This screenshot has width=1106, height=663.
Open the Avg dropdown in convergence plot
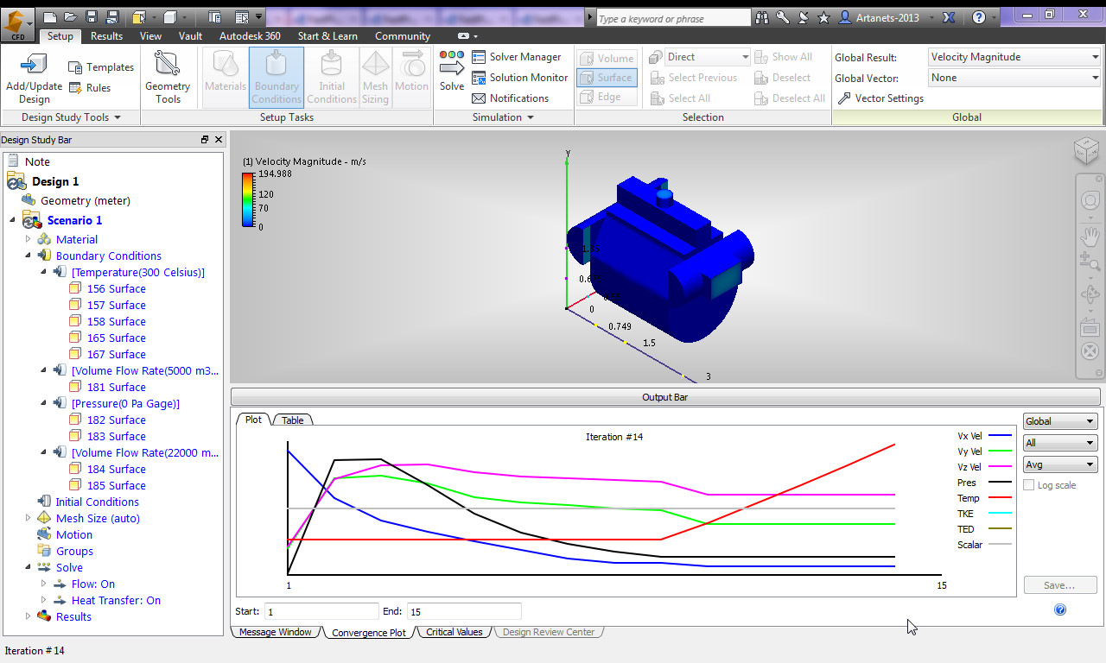pyautogui.click(x=1059, y=464)
